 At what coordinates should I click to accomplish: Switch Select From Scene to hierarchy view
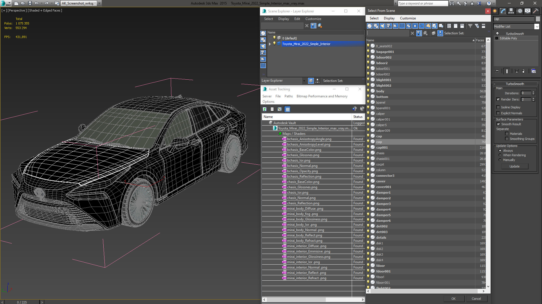(440, 33)
